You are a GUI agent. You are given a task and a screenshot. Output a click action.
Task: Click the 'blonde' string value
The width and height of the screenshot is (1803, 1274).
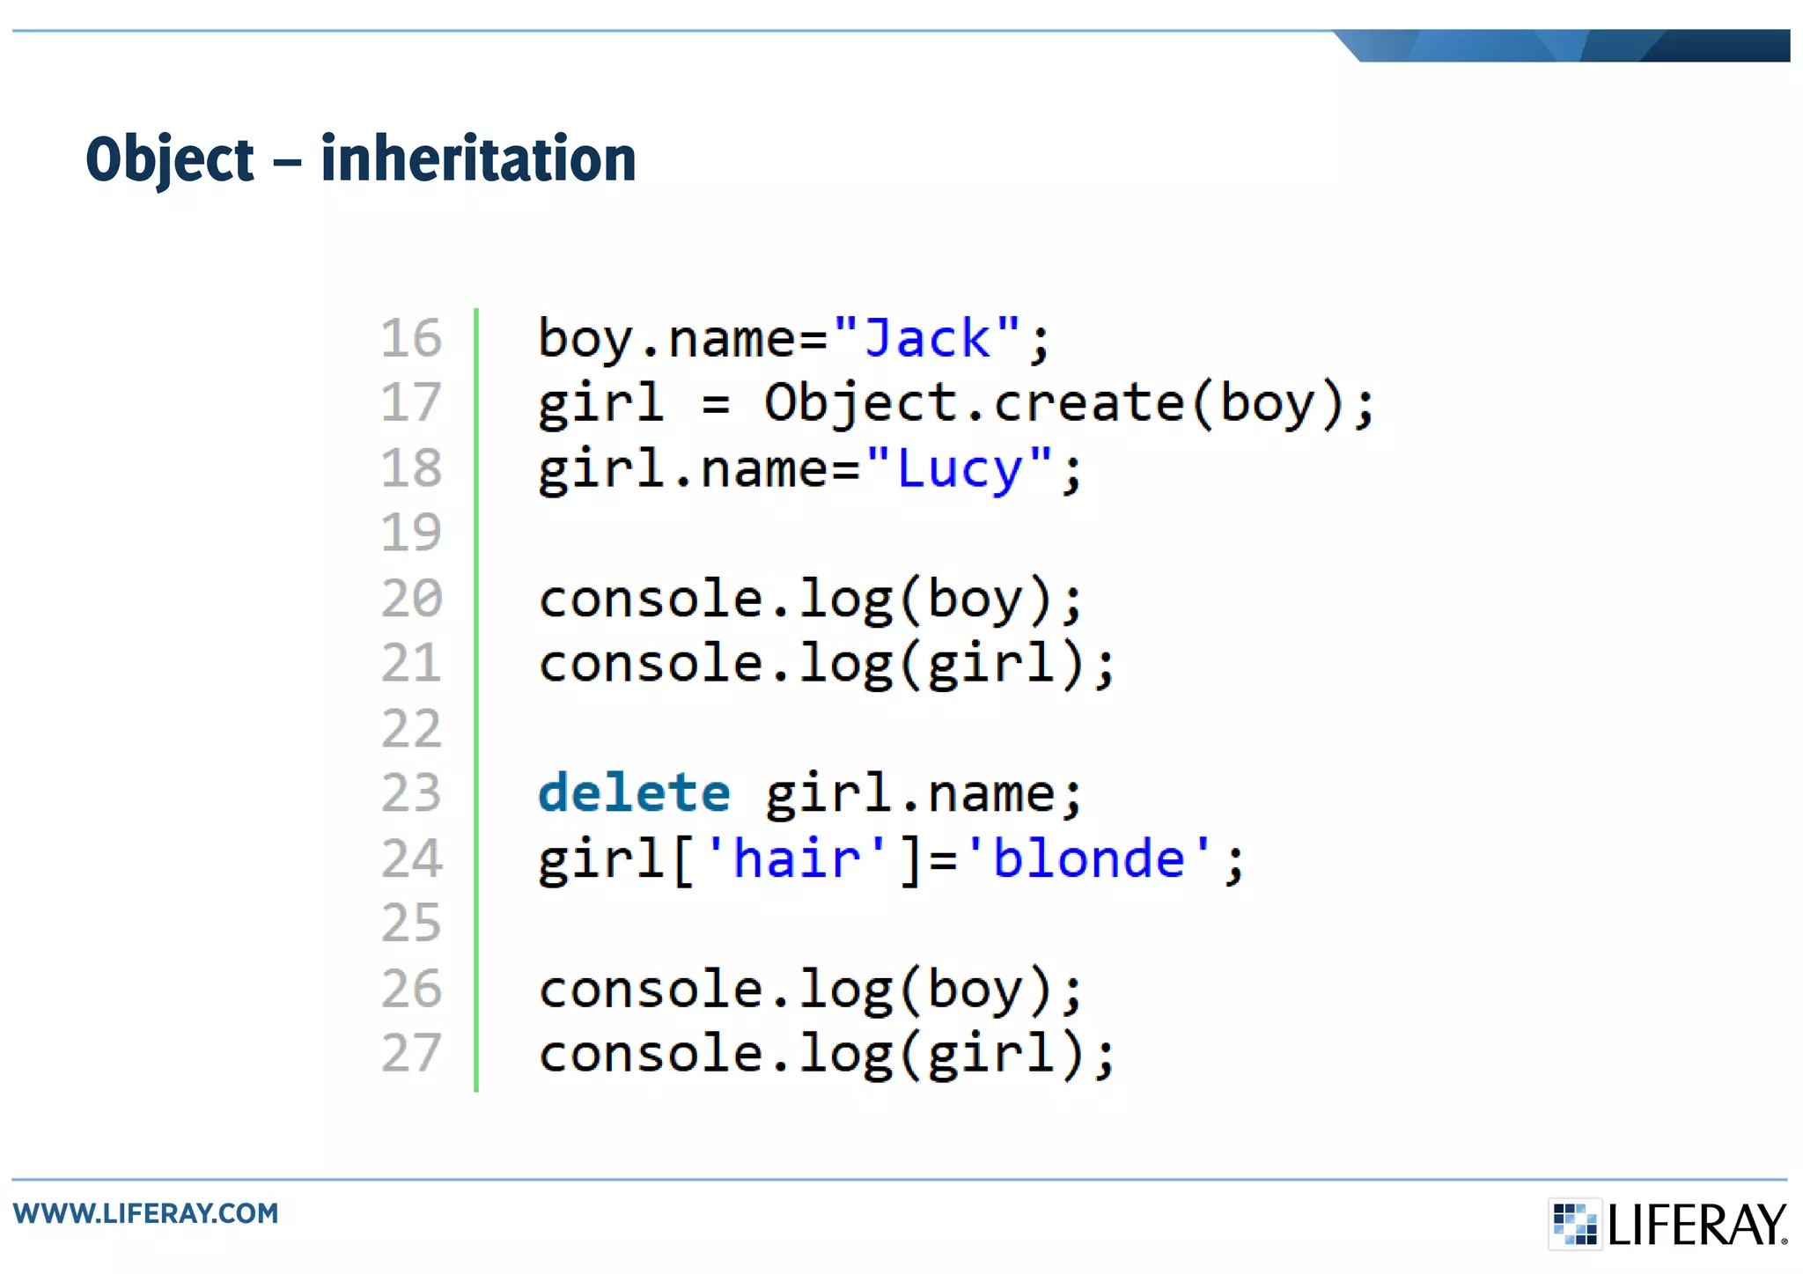pyautogui.click(x=1089, y=858)
